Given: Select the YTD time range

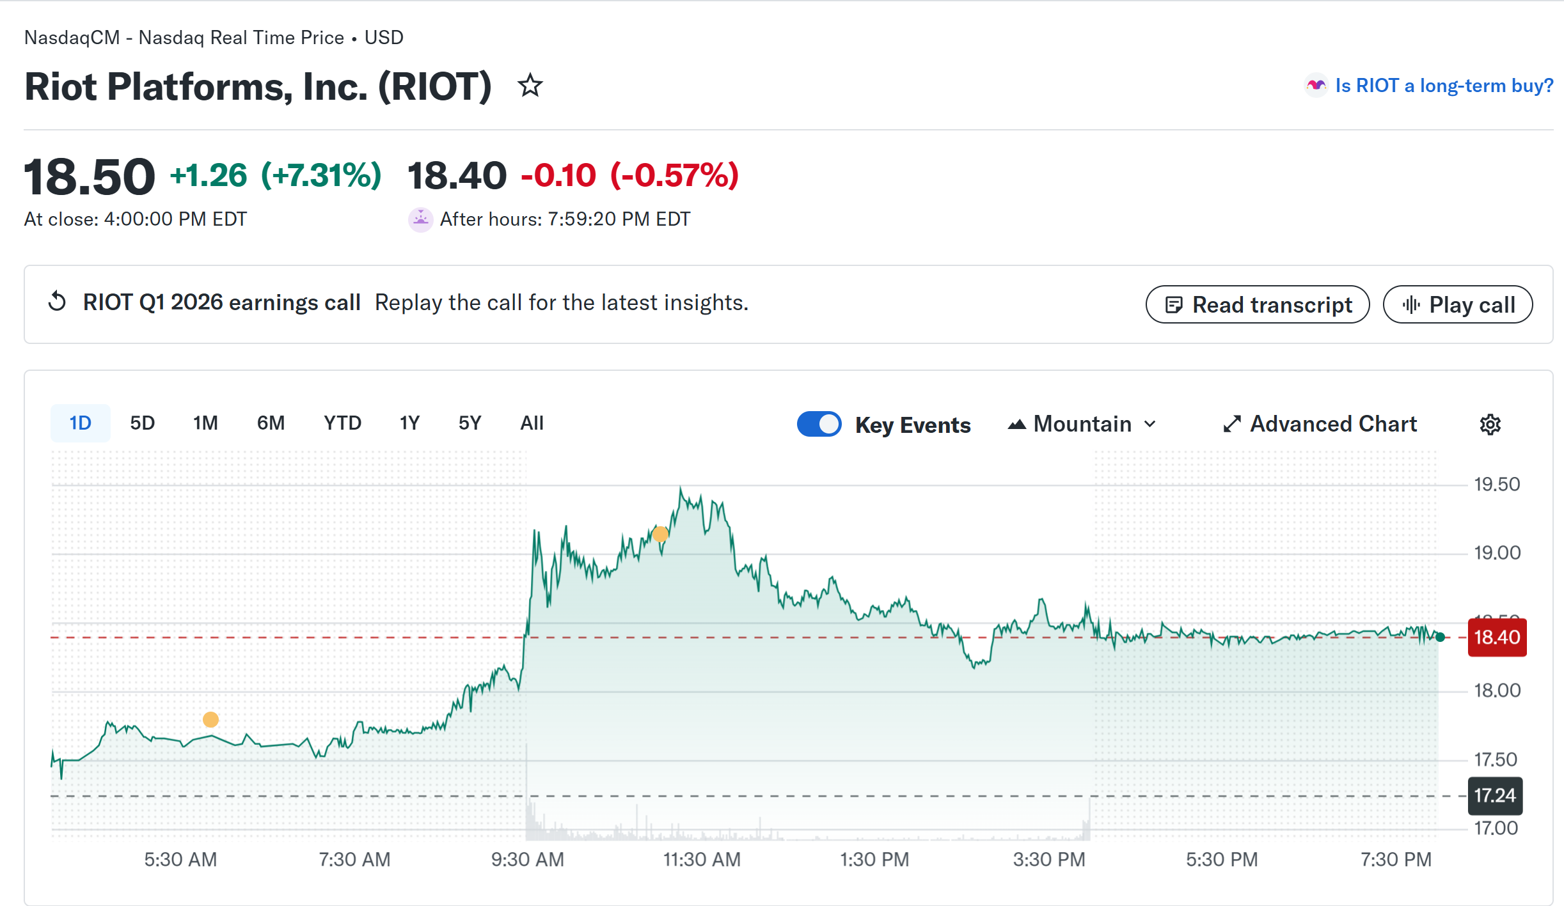Looking at the screenshot, I should click(343, 423).
